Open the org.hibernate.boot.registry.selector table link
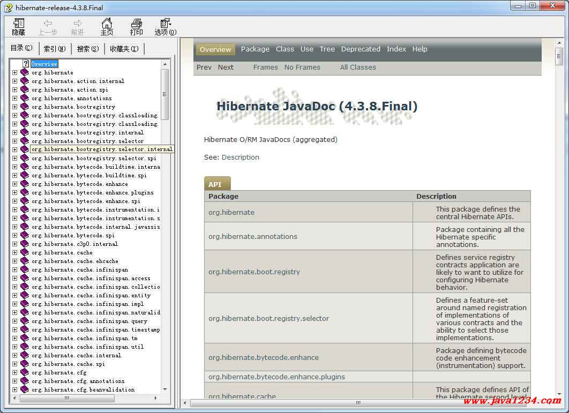The image size is (569, 413). pyautogui.click(x=268, y=318)
